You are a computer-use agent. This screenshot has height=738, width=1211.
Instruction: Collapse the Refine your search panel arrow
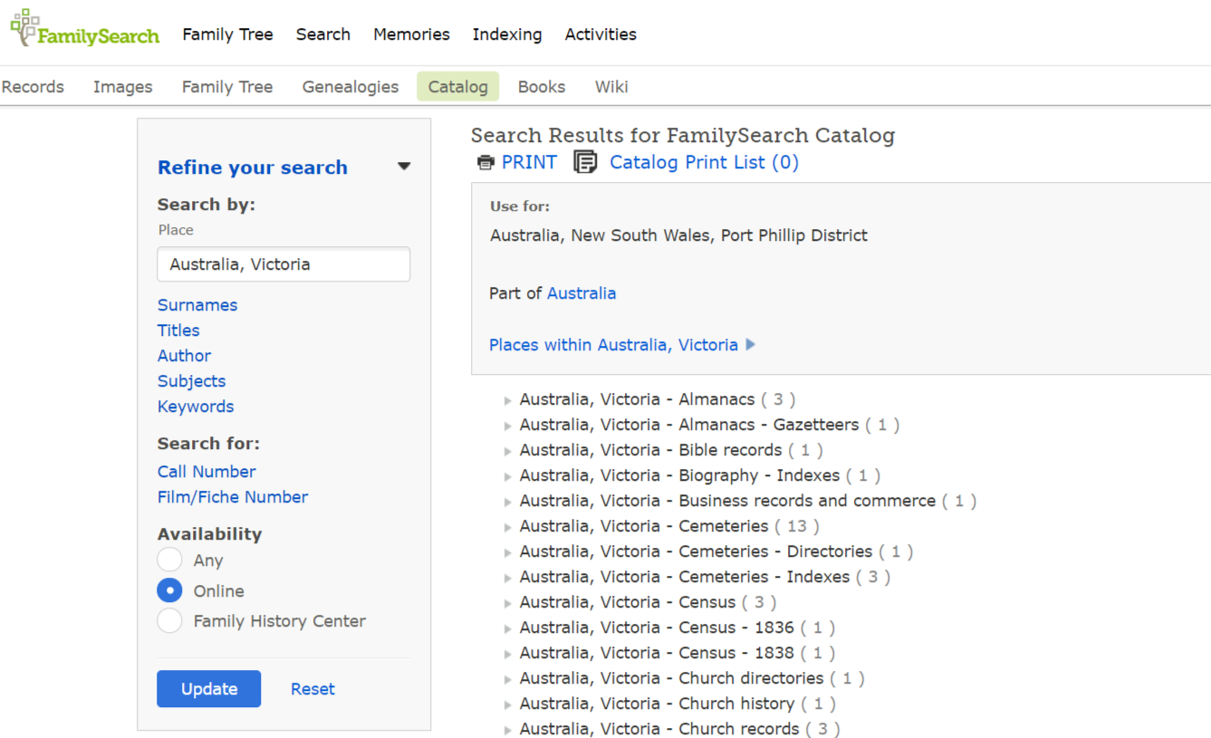click(x=404, y=167)
